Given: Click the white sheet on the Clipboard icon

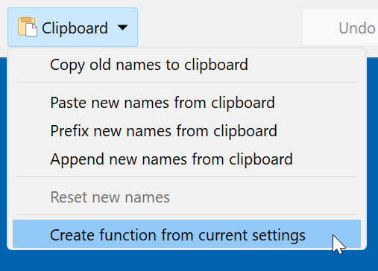Looking at the screenshot, I should [x=31, y=30].
